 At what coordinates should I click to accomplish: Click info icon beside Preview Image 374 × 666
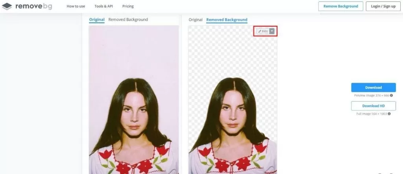click(391, 95)
